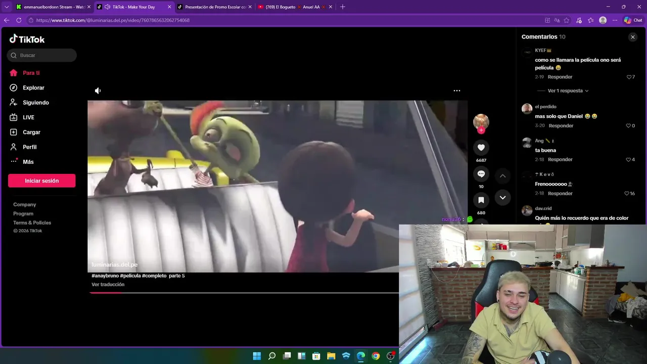The width and height of the screenshot is (647, 364).
Task: Open the Program footer link
Action: pyautogui.click(x=23, y=214)
